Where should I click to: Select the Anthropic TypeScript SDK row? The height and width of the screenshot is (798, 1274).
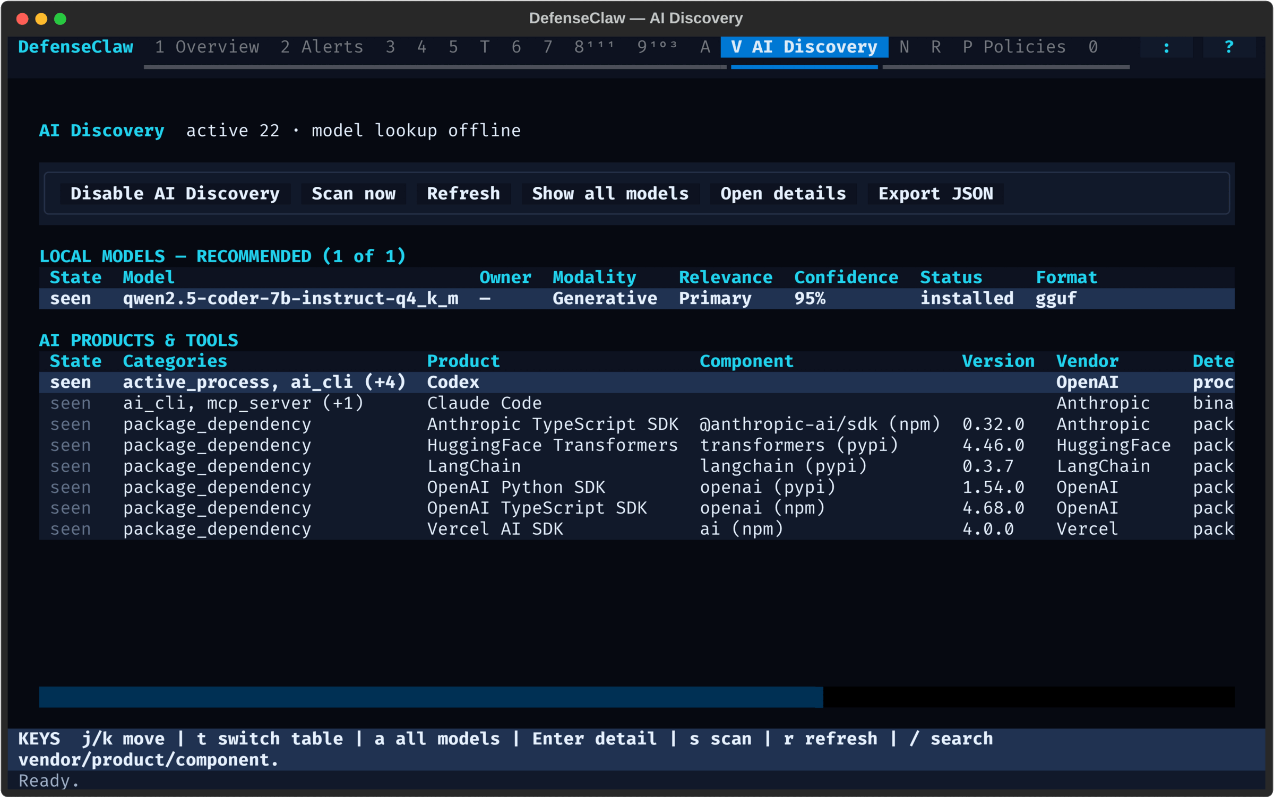click(x=637, y=424)
